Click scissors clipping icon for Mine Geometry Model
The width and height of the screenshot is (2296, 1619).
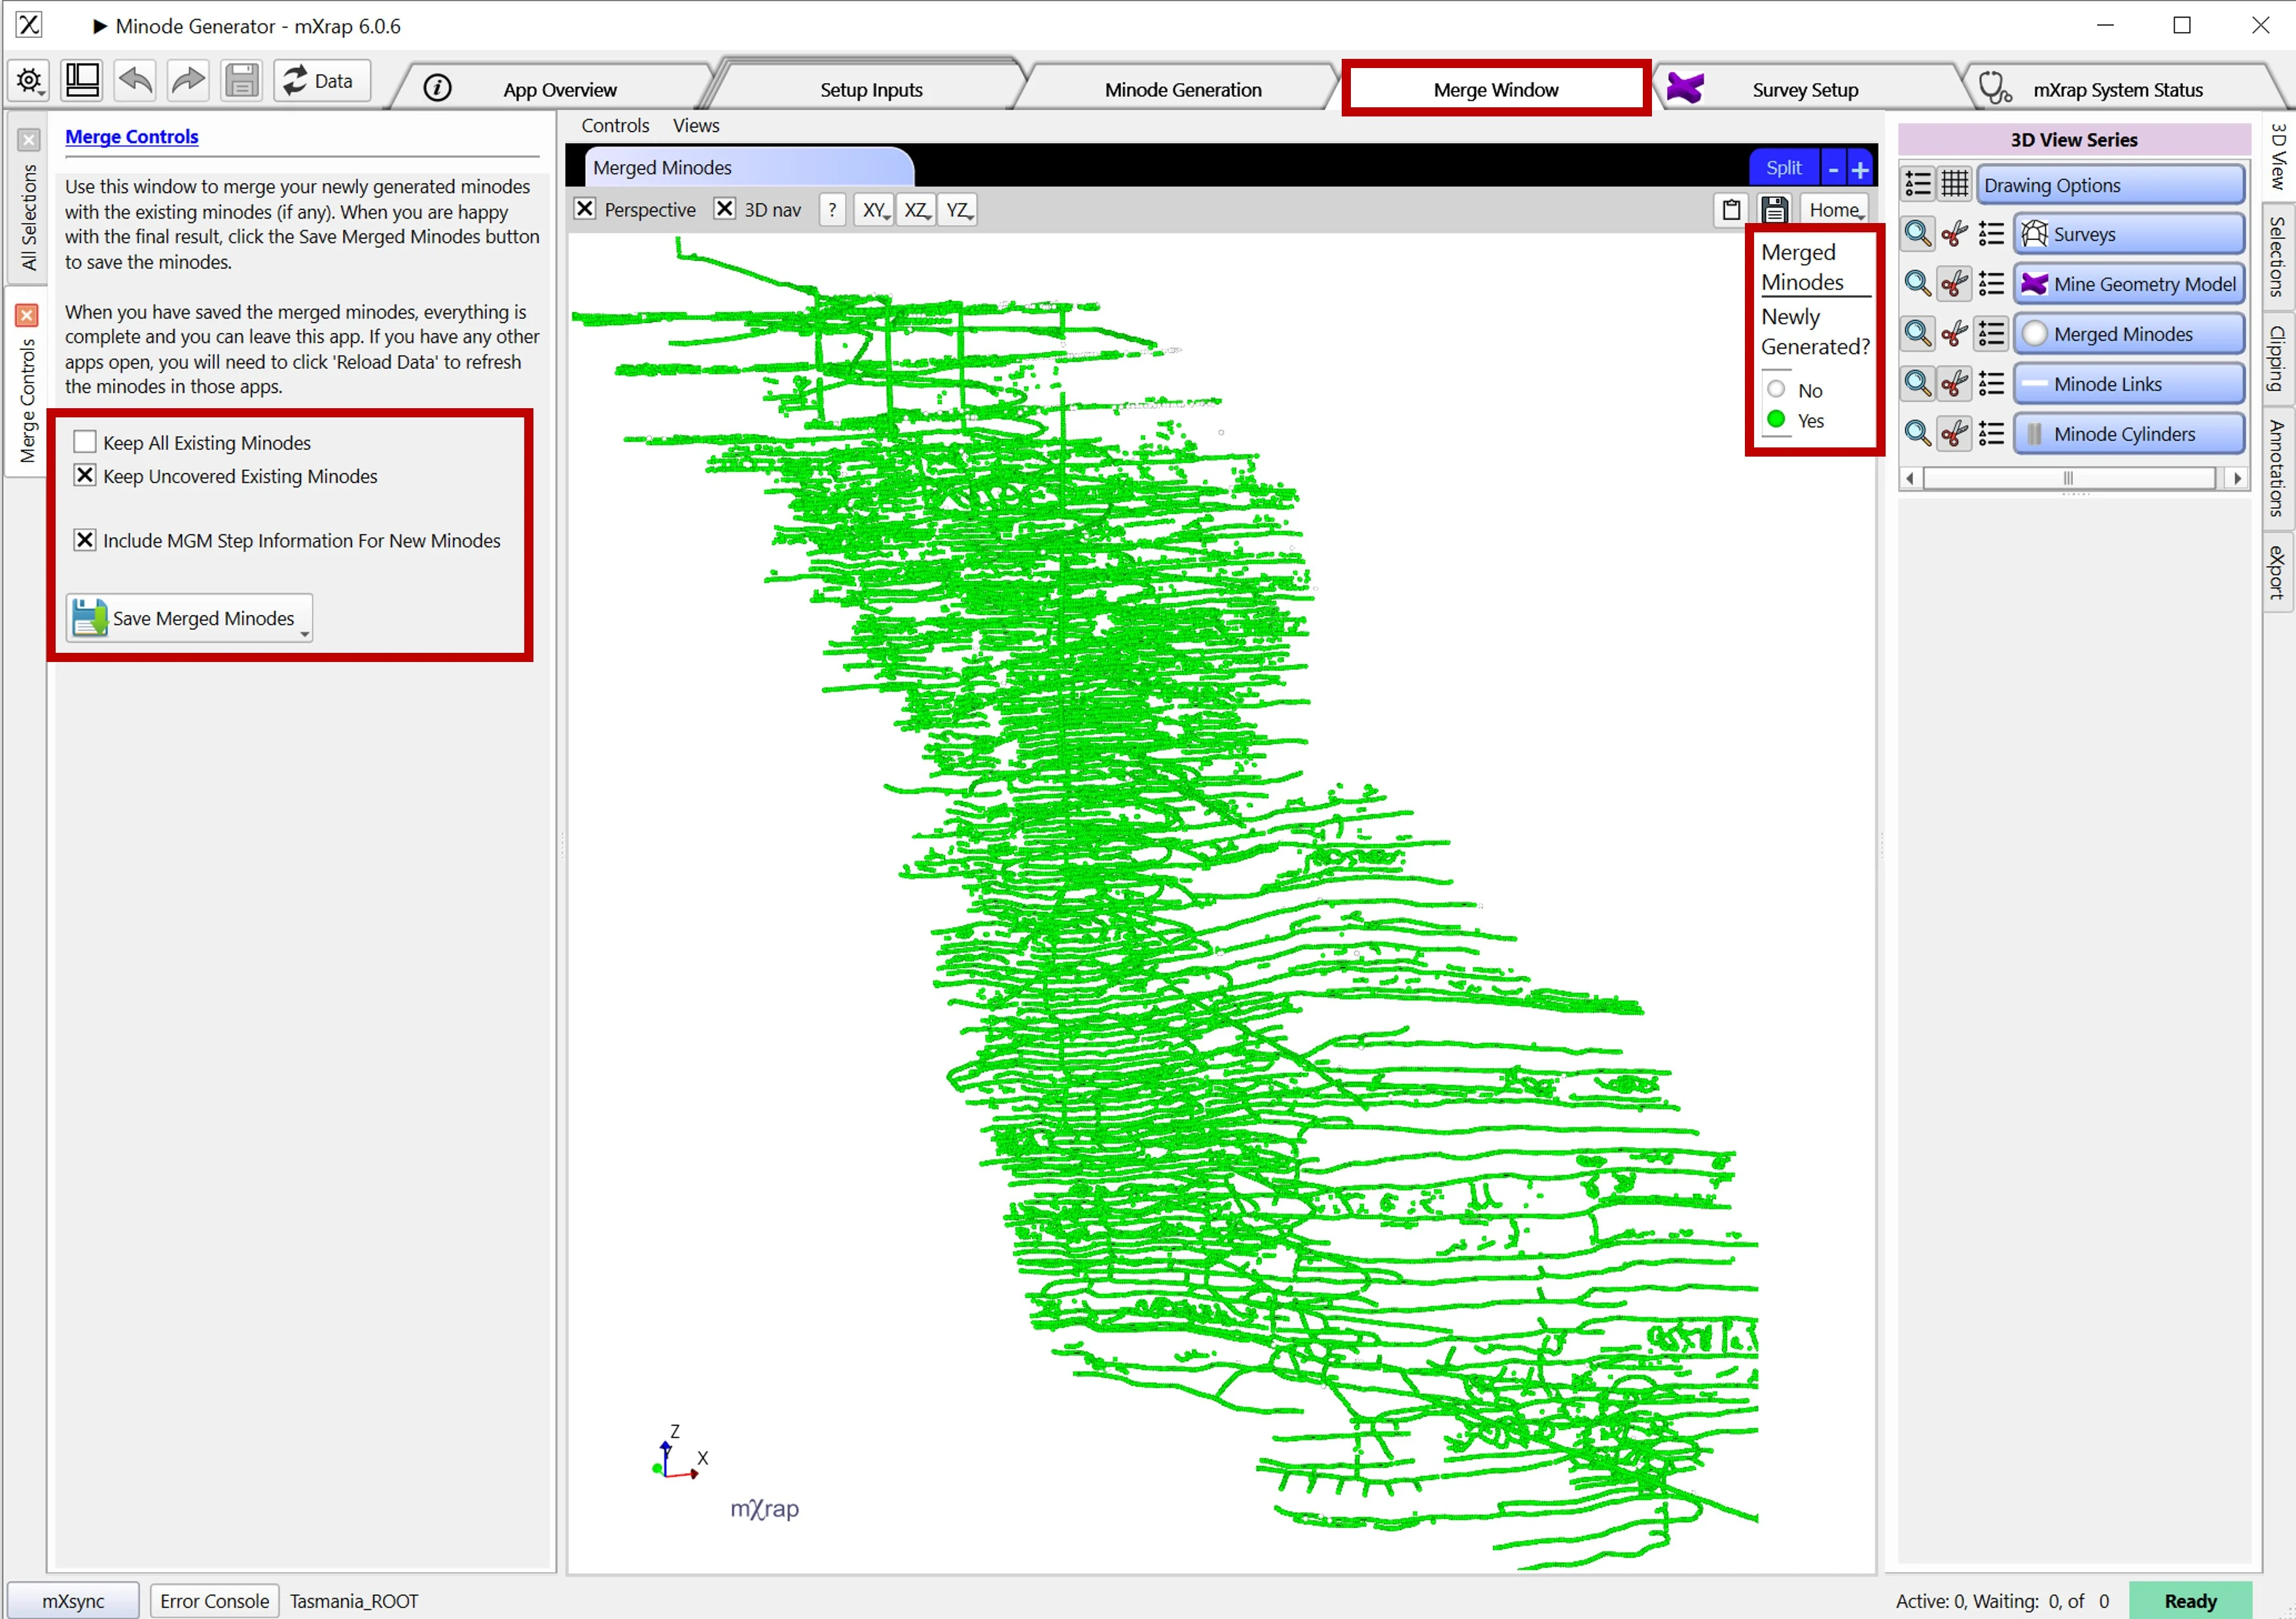[1954, 284]
